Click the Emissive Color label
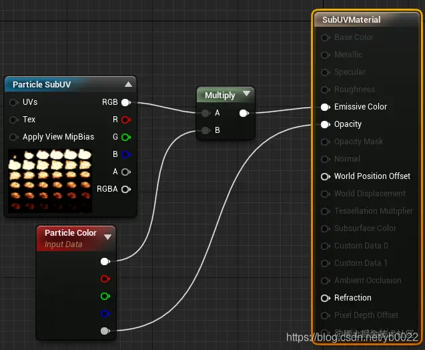This screenshot has width=425, height=350. (x=360, y=107)
